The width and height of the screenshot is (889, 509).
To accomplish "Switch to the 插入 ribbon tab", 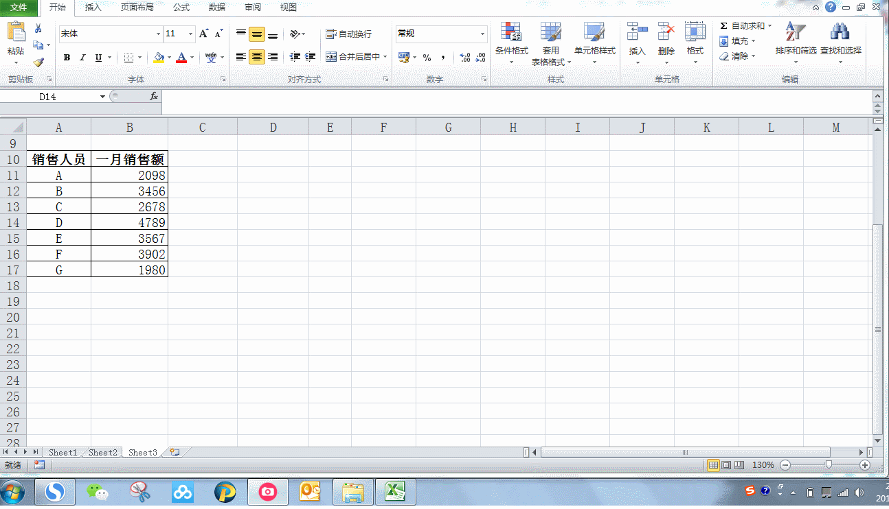I will [x=93, y=8].
